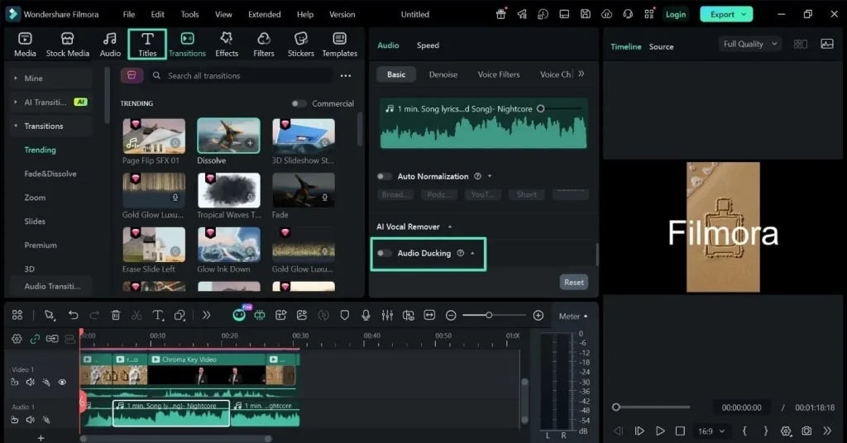Open the Stickers tab
847x443 pixels.
(x=301, y=45)
